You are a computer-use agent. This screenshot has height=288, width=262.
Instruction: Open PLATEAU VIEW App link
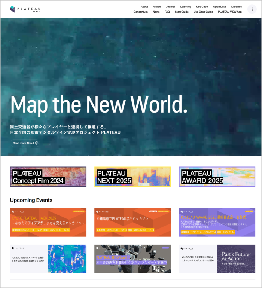tap(230, 12)
